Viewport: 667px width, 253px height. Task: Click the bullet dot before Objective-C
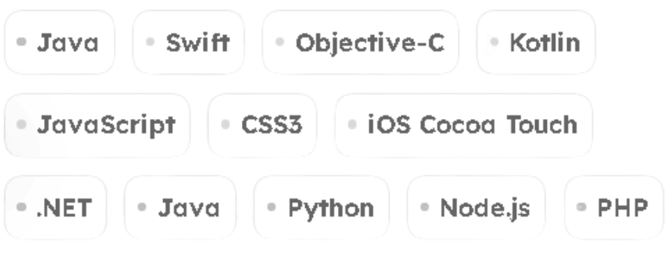(279, 41)
